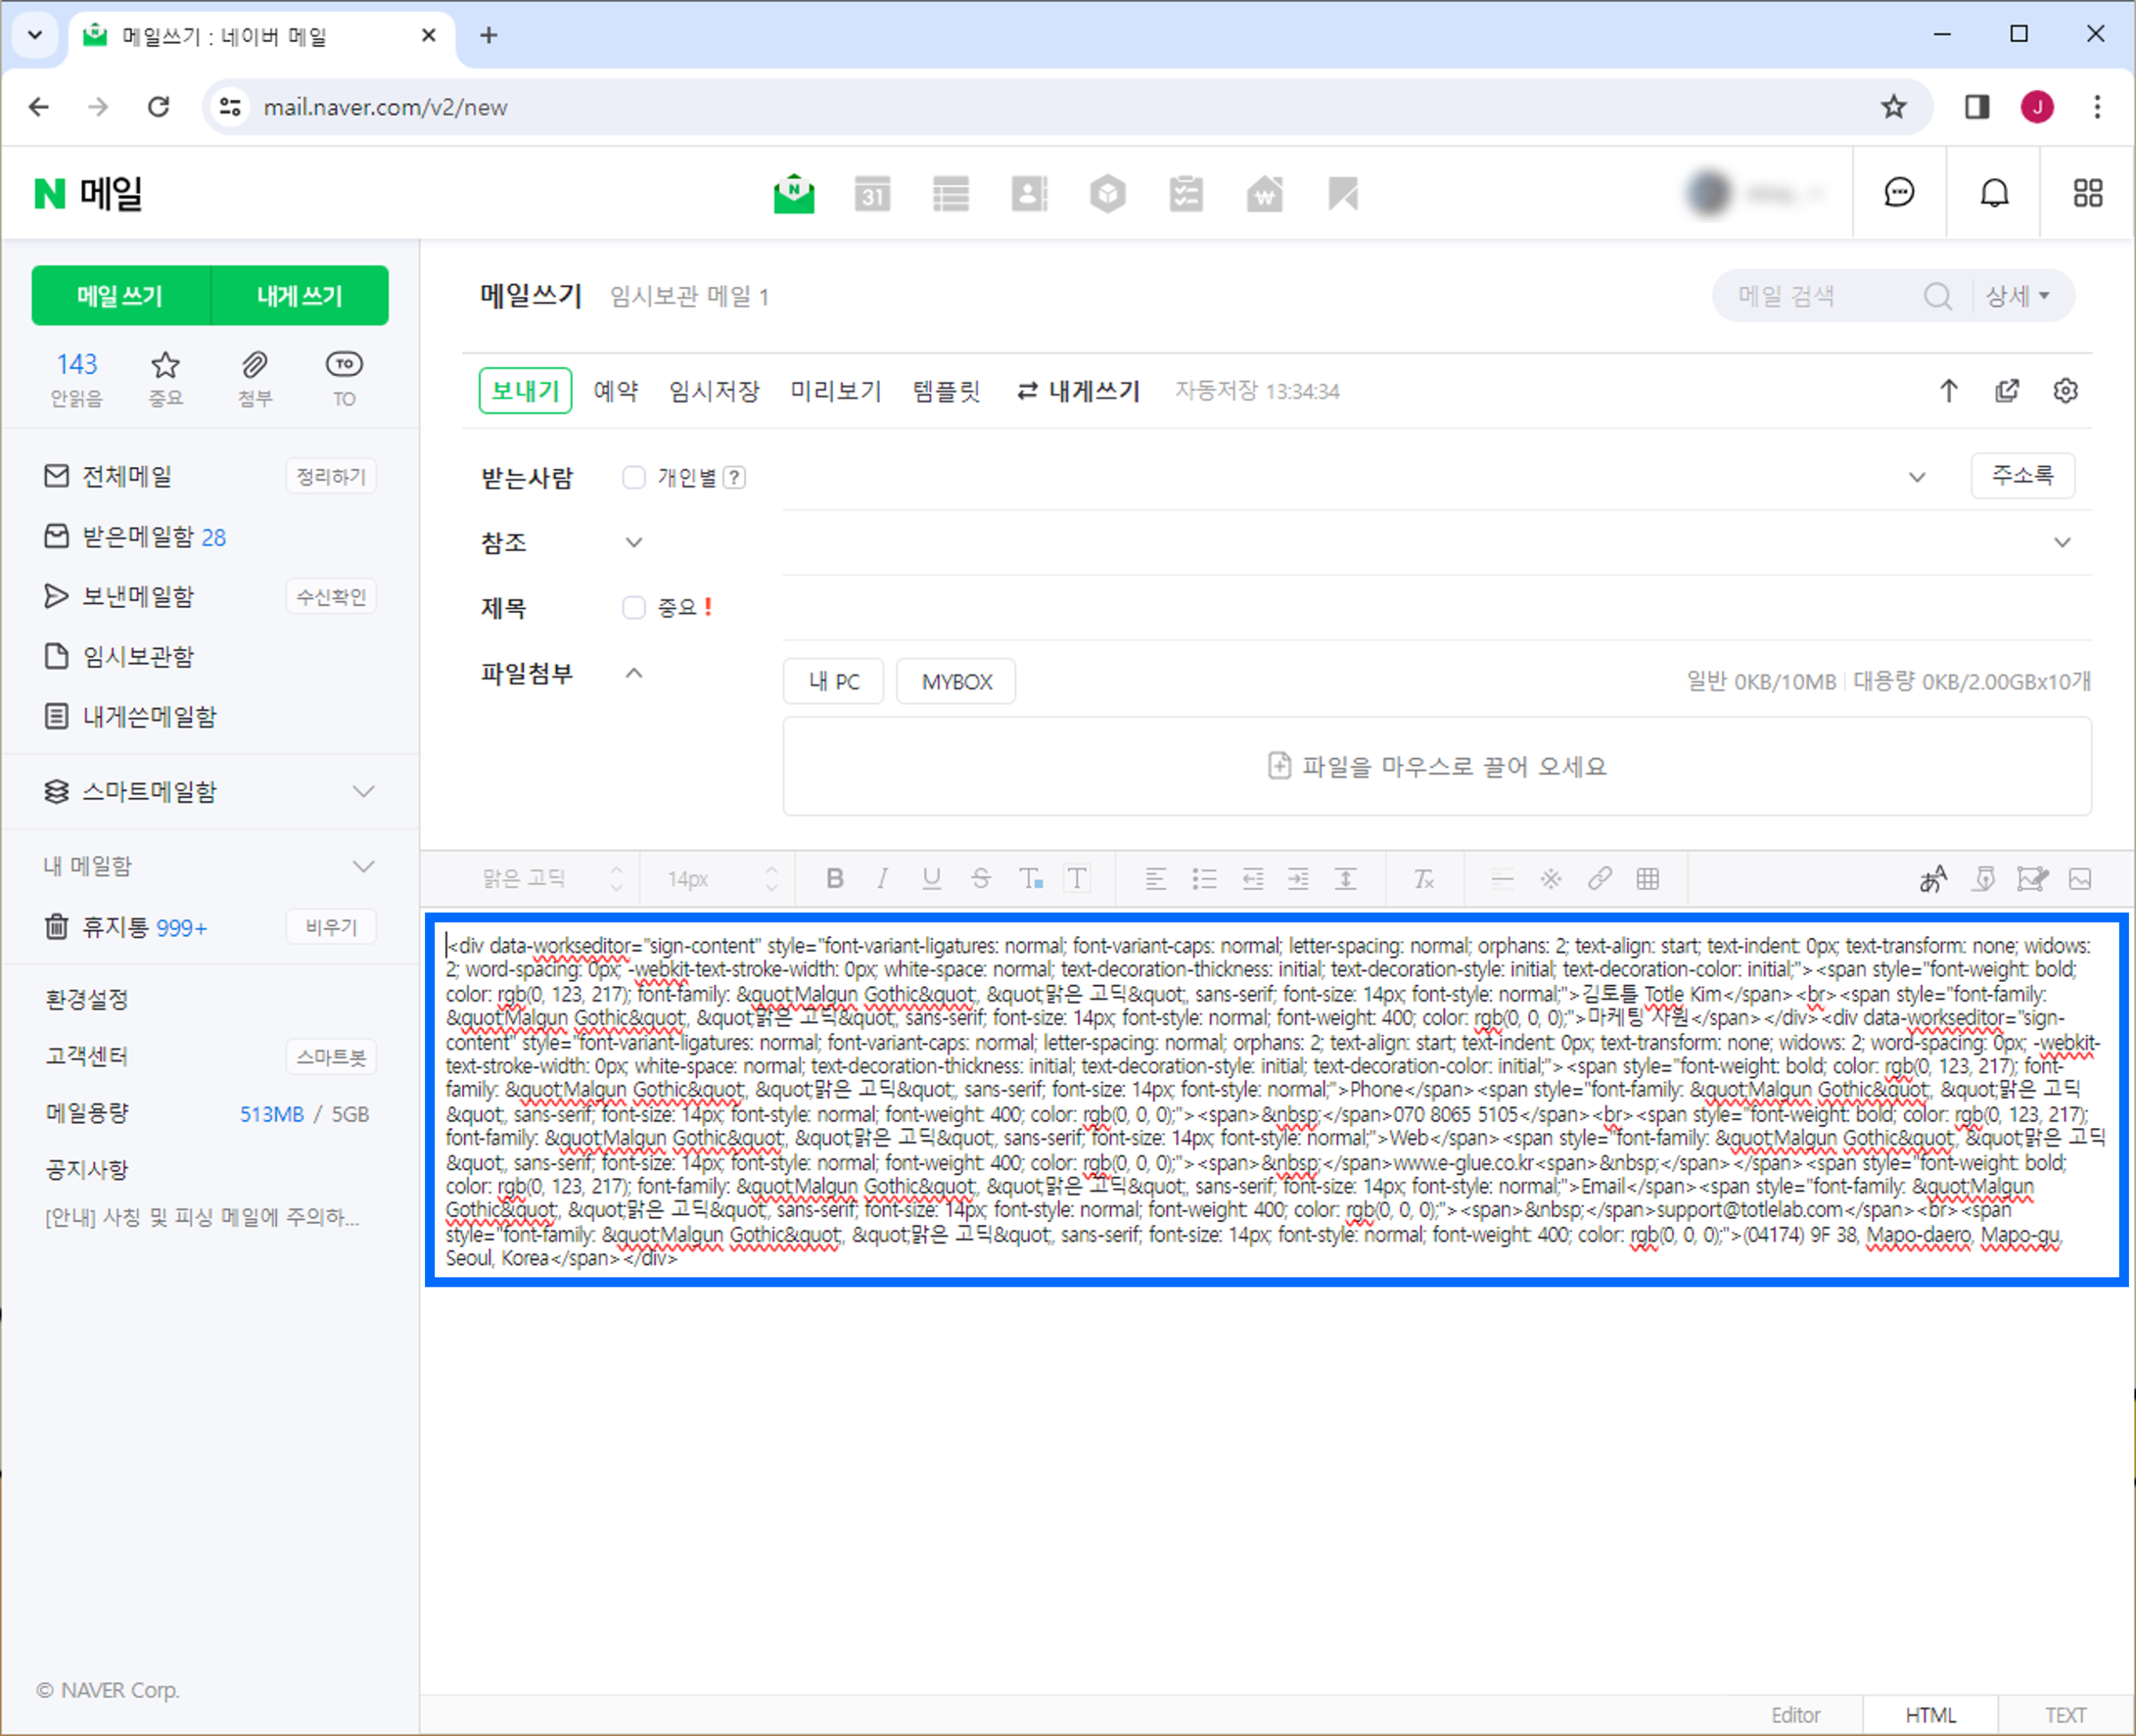Switch editor to TEXT mode
This screenshot has width=2136, height=1736.
click(2065, 1715)
